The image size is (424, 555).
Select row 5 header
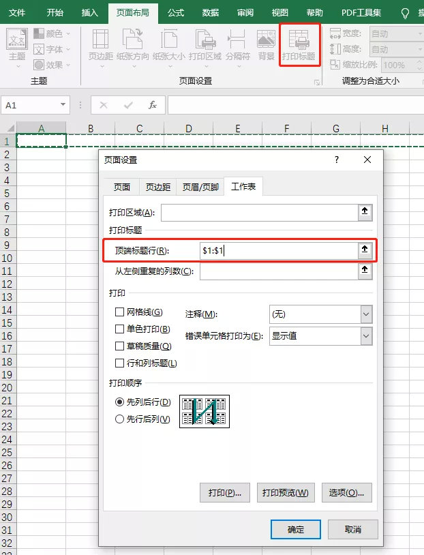click(x=7, y=193)
